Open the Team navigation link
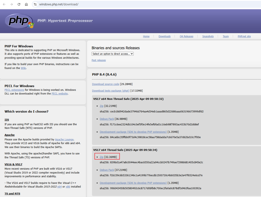The width and height of the screenshot is (261, 197). pos(226,36)
